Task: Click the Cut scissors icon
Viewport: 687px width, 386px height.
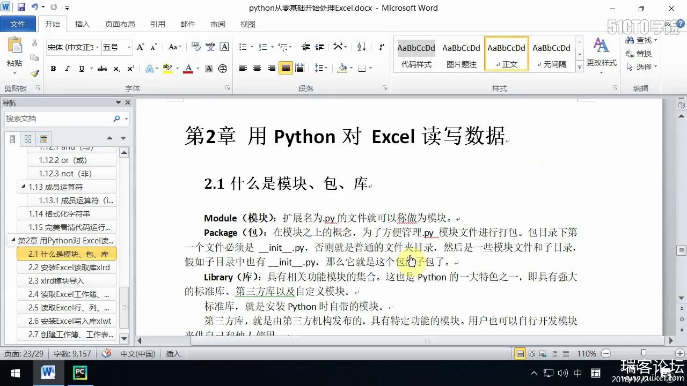Action: pos(35,43)
